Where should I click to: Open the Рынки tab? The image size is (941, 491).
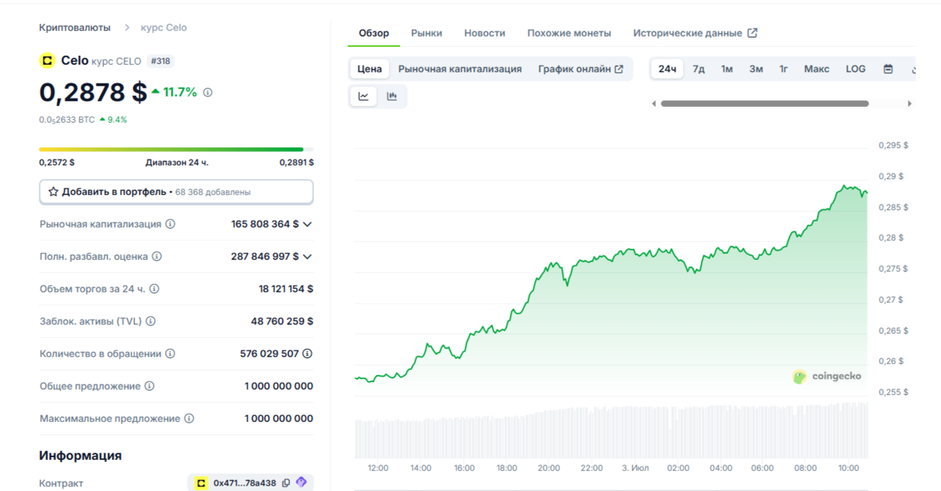[x=427, y=33]
